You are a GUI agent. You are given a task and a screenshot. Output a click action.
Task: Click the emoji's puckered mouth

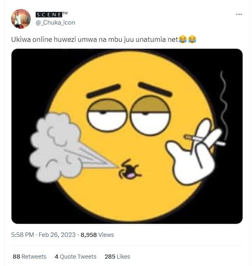[x=129, y=169]
